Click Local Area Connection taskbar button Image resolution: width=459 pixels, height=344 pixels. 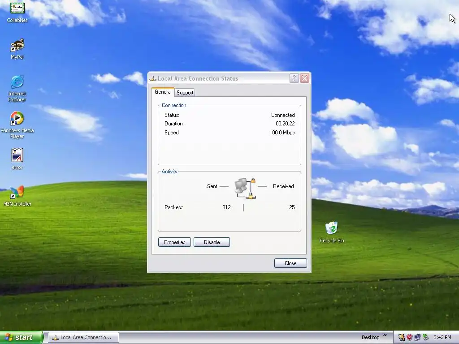tap(83, 337)
